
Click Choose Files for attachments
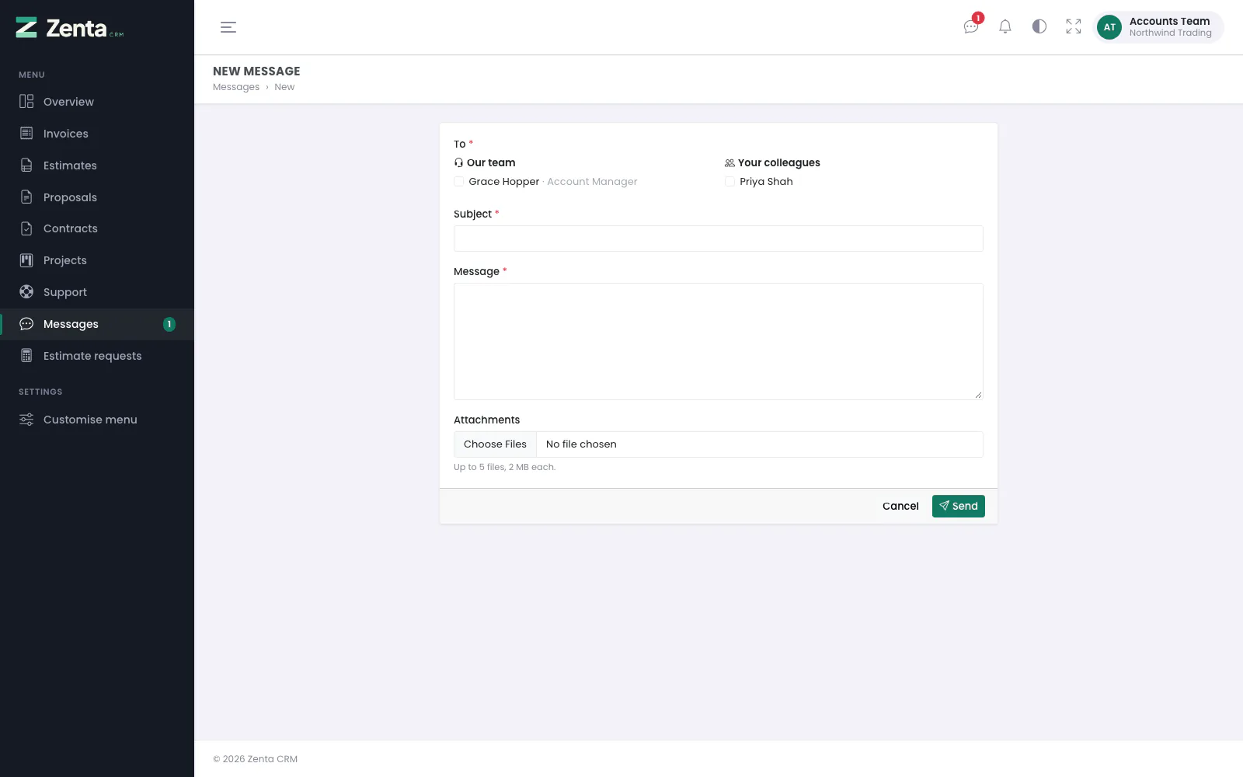tap(495, 444)
